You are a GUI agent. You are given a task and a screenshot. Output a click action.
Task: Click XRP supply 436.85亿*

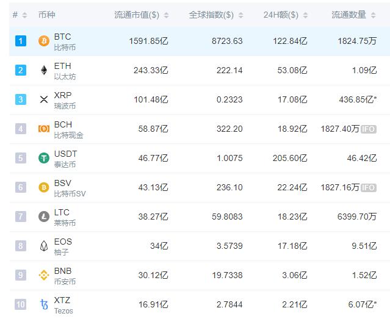tap(358, 99)
